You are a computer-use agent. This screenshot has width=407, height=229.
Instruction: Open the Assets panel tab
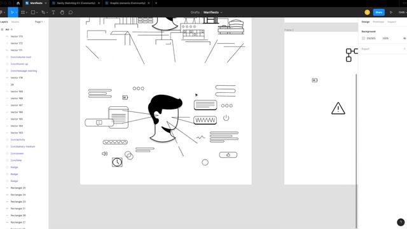[x=15, y=22]
